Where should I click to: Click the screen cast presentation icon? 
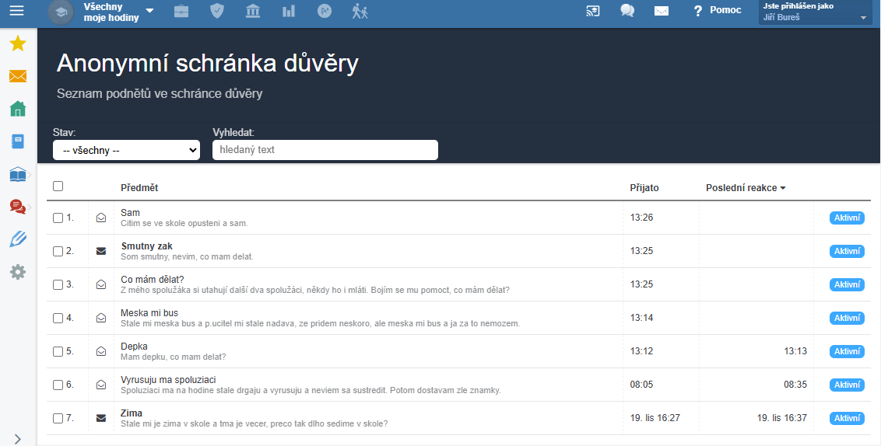[x=593, y=11]
